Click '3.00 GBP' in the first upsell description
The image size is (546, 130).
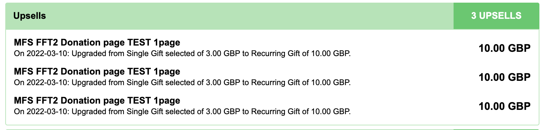223,53
